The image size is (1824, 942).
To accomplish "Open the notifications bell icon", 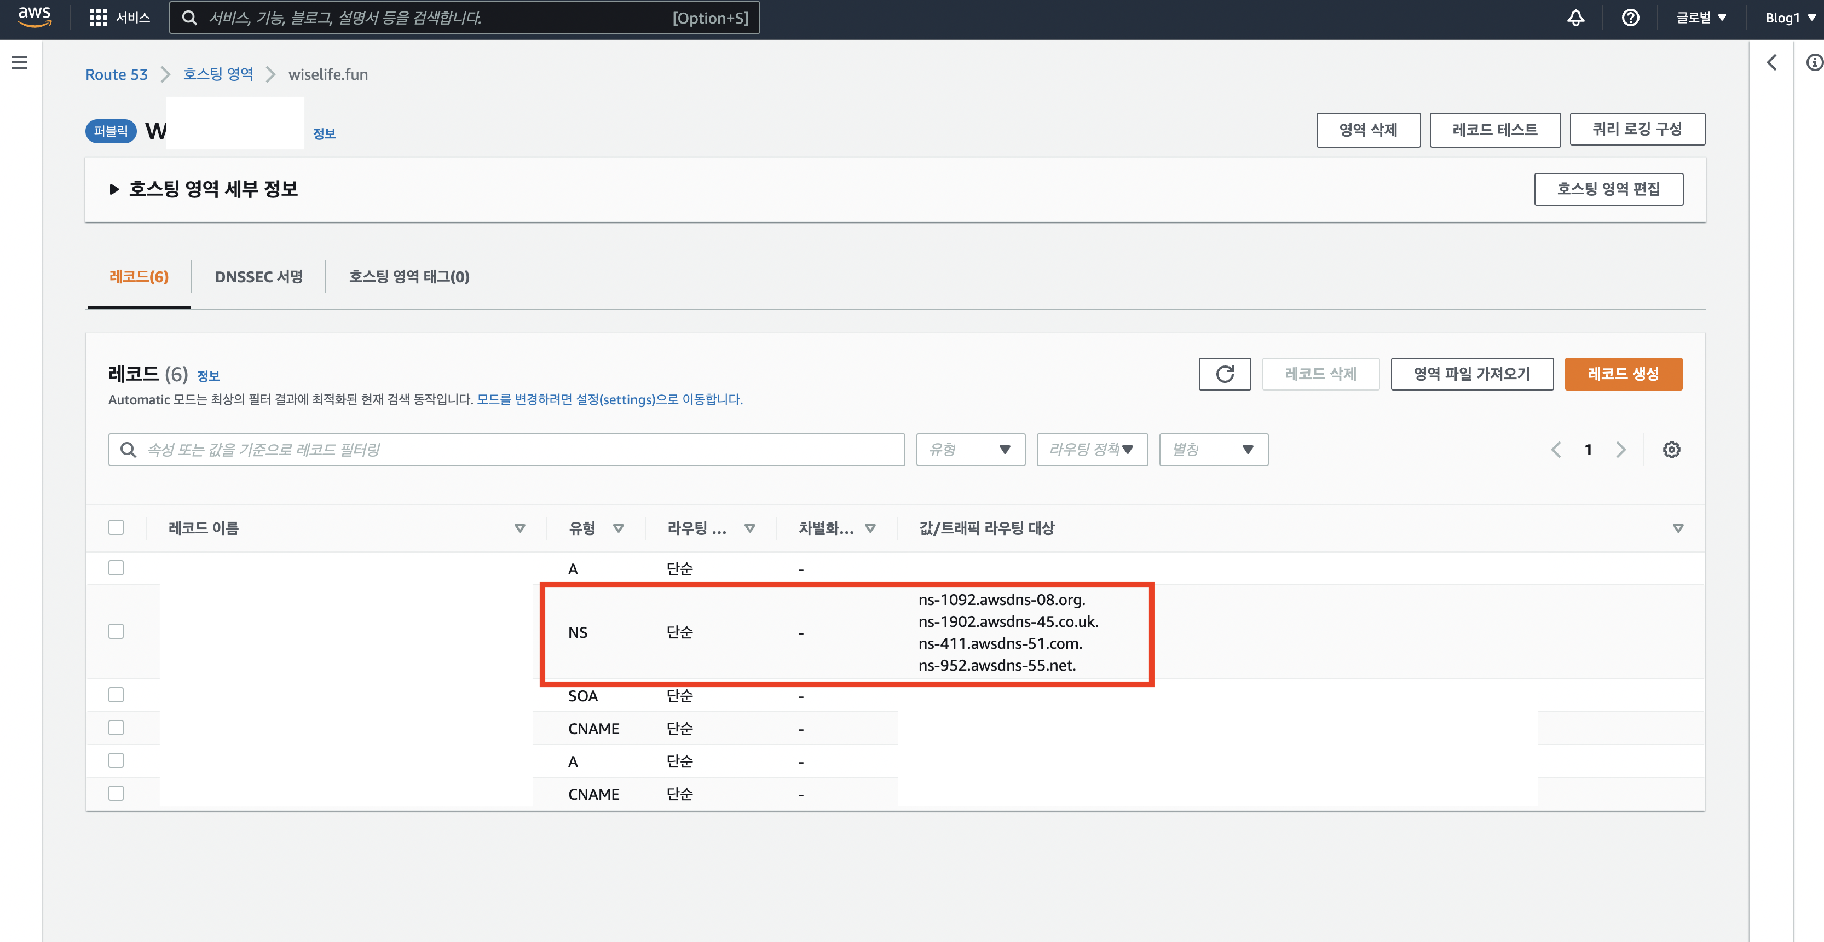I will pyautogui.click(x=1575, y=18).
